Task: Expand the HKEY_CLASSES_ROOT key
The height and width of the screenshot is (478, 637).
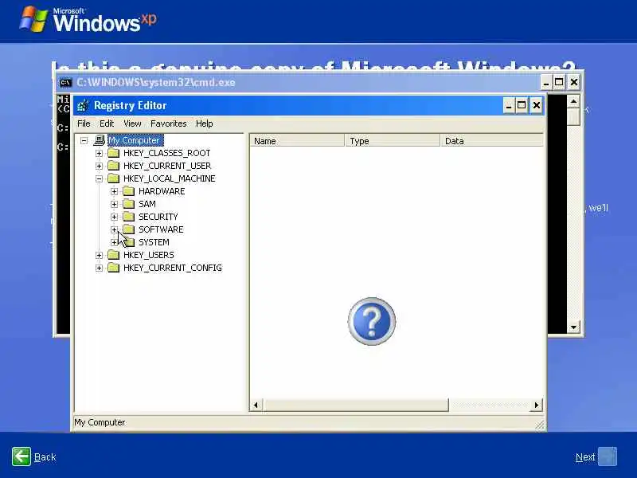Action: [x=99, y=153]
